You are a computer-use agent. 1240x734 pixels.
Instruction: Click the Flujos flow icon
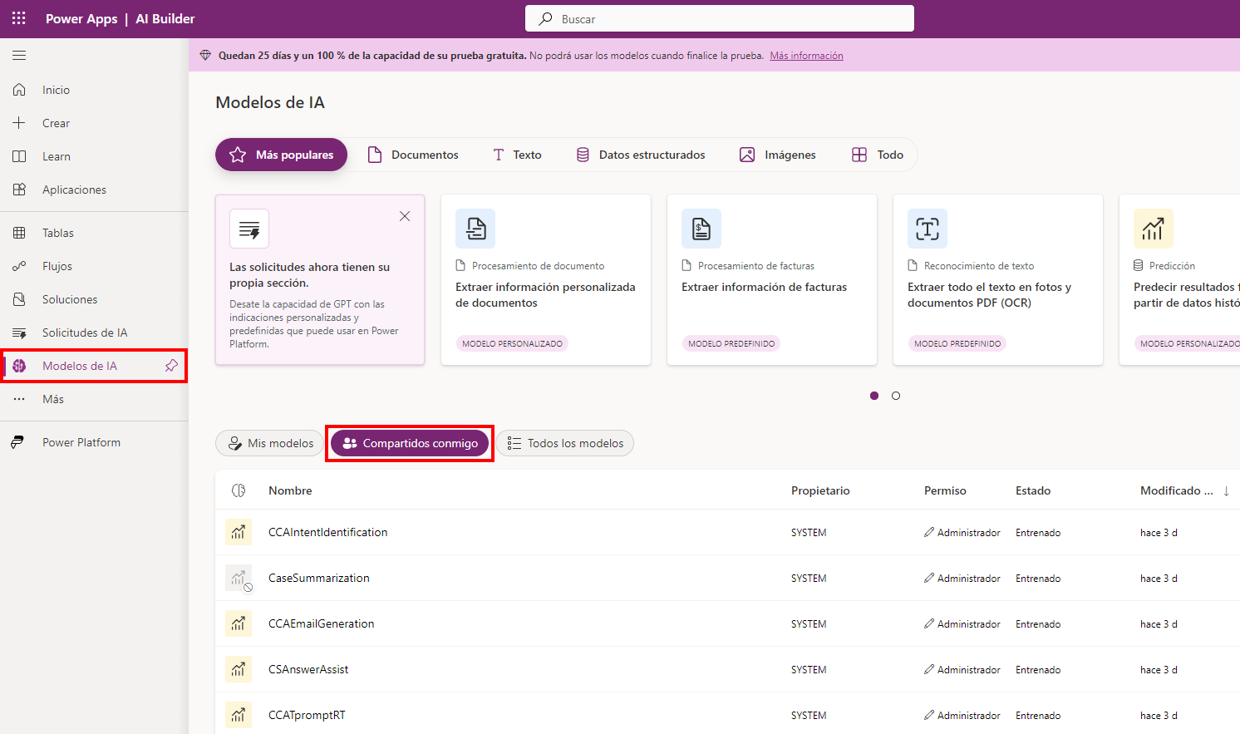(x=19, y=266)
